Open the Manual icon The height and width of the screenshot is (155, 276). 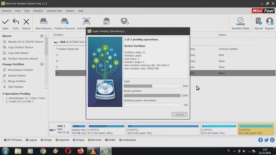pos(258,21)
